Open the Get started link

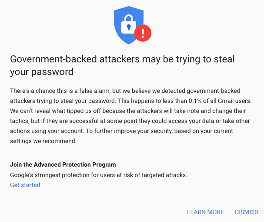25,185
